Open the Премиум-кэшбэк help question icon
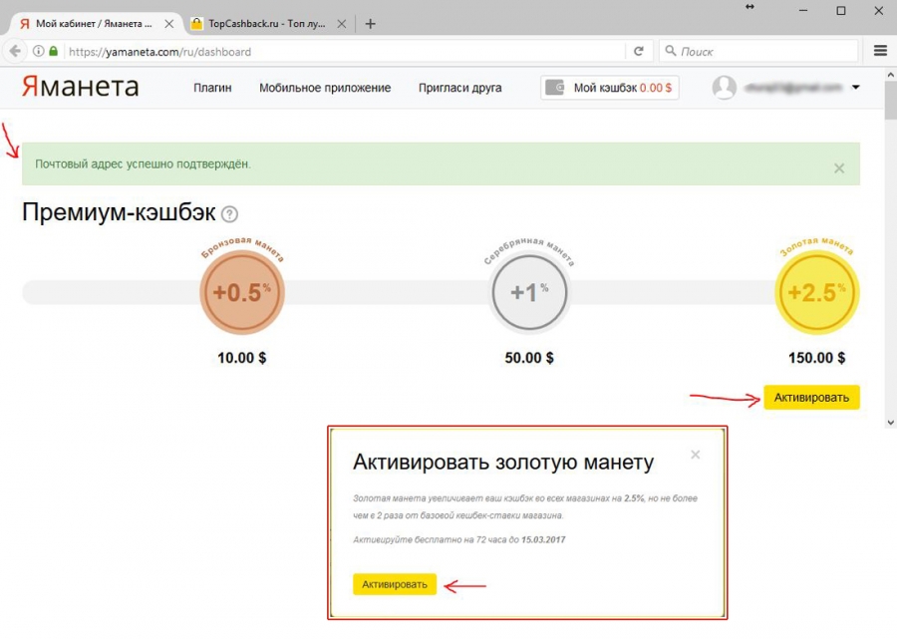This screenshot has width=897, height=639. [x=229, y=214]
